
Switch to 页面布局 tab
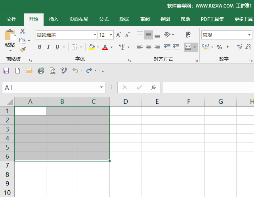click(79, 19)
